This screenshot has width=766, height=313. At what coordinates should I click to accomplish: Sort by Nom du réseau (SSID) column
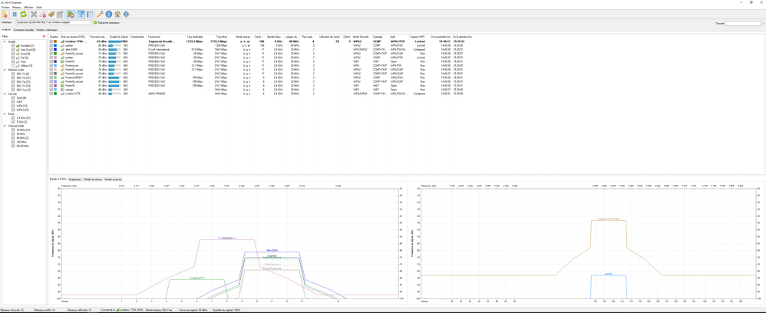(x=73, y=37)
